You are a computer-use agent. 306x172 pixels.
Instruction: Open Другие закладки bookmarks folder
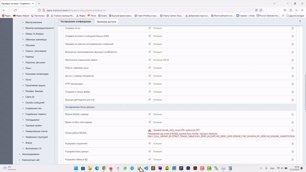click(x=295, y=16)
